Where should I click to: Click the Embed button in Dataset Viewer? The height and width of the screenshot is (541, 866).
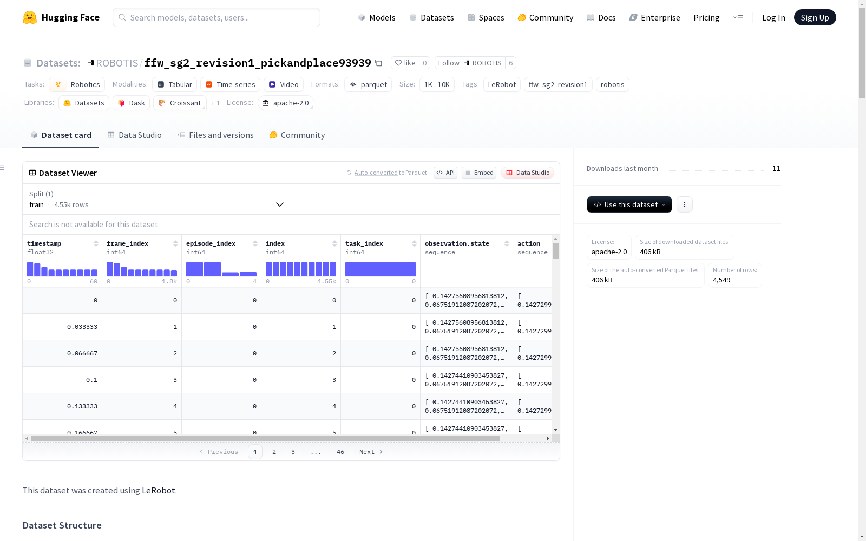click(479, 173)
